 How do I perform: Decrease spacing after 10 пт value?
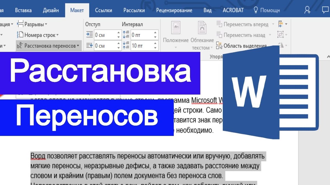[155, 48]
